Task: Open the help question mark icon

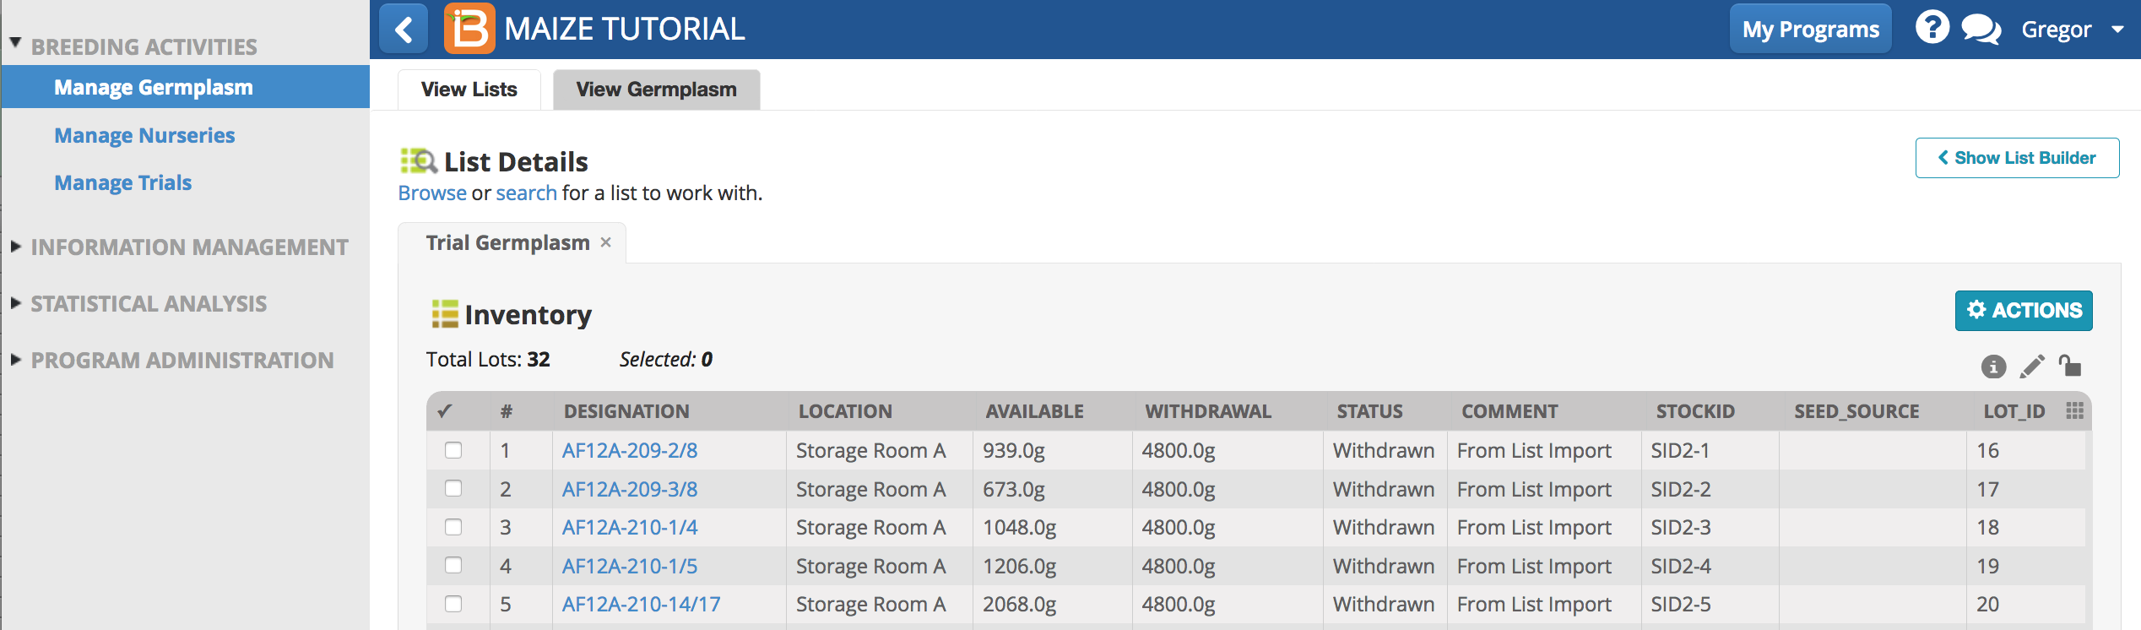Action: pos(1932,28)
